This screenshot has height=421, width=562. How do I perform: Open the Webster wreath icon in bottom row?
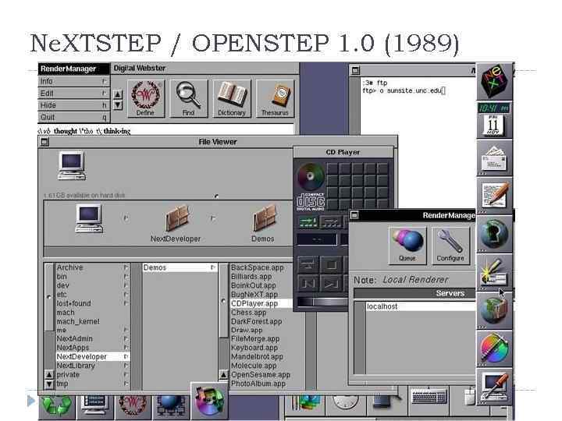[133, 407]
